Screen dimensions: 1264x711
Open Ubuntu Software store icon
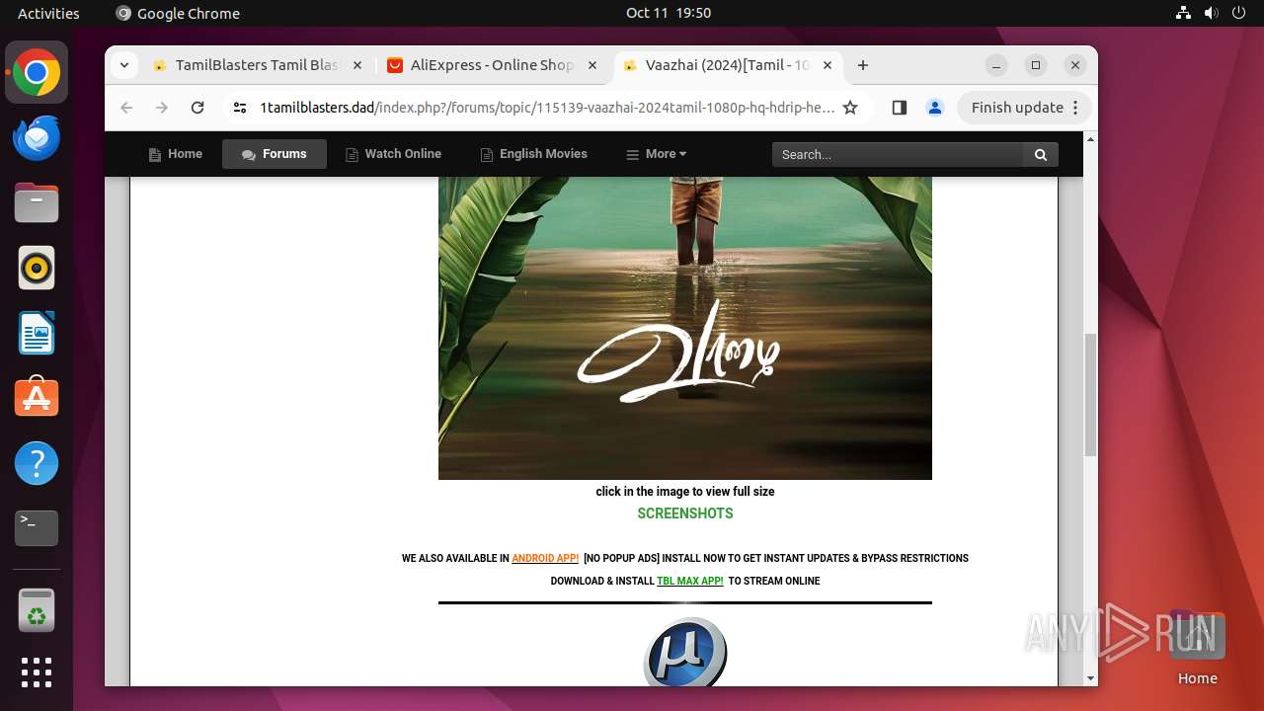click(37, 398)
